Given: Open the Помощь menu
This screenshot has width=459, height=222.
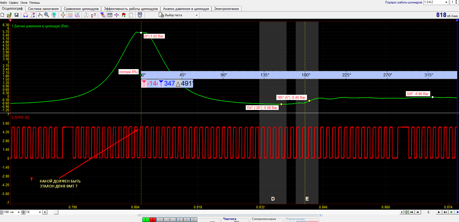Looking at the screenshot, I should pos(35,3).
